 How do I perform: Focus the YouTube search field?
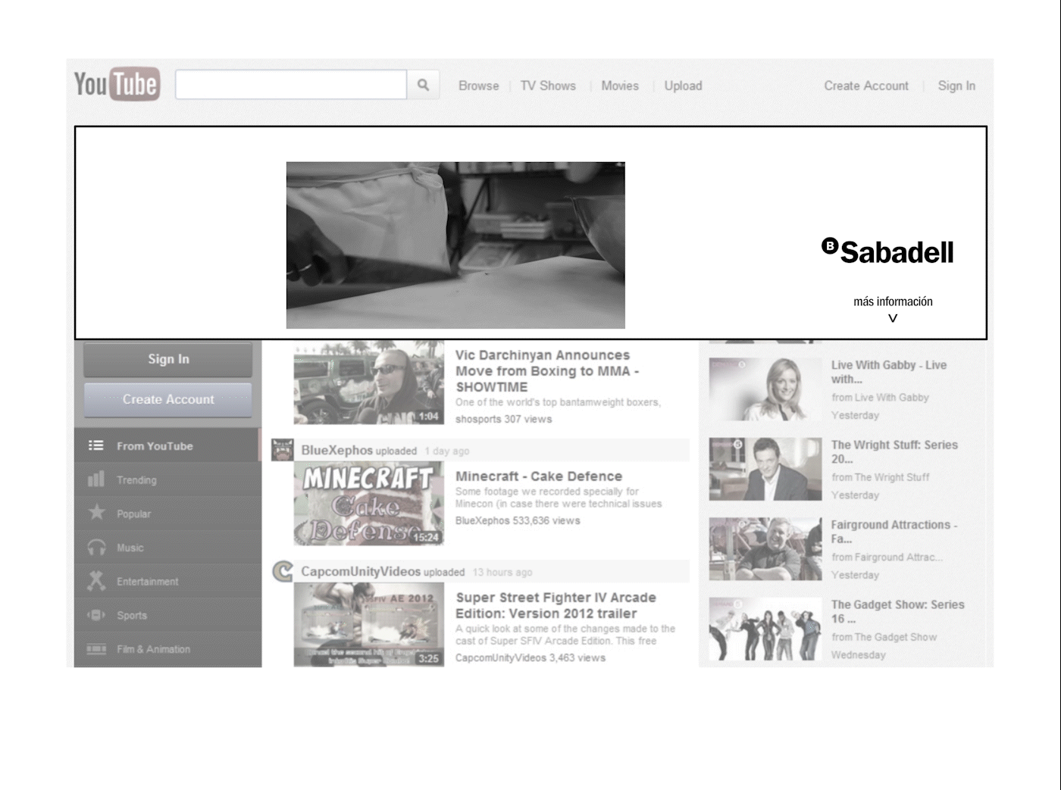[x=291, y=85]
